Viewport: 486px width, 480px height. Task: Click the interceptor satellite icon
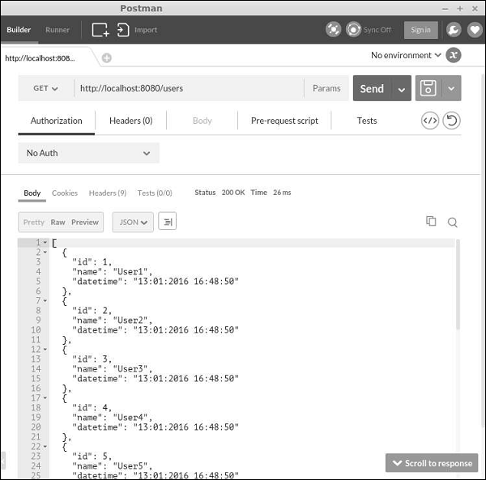[333, 30]
